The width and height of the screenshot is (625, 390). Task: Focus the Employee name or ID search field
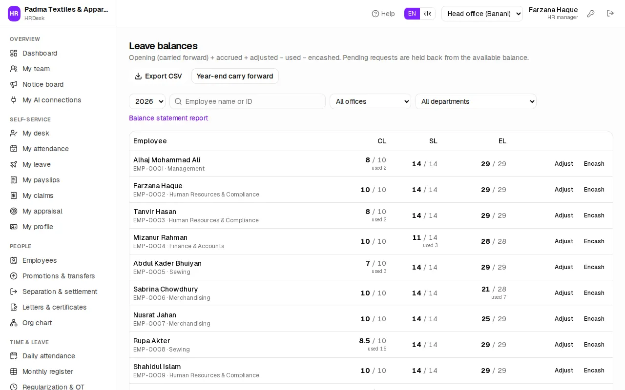tap(247, 101)
